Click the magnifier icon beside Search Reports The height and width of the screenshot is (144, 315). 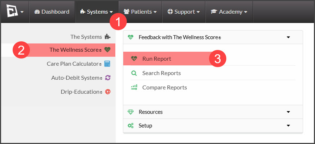tap(134, 73)
